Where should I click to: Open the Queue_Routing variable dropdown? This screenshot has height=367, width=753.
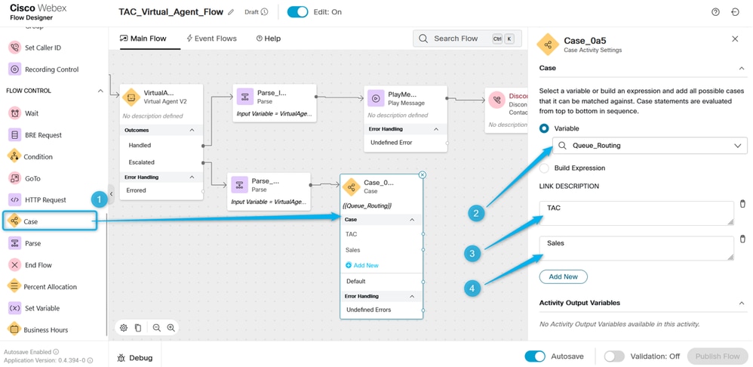tap(737, 146)
